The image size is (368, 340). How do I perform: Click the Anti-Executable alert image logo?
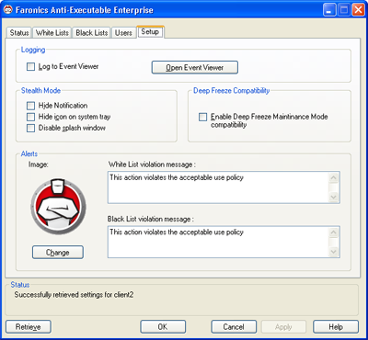pyautogui.click(x=58, y=207)
